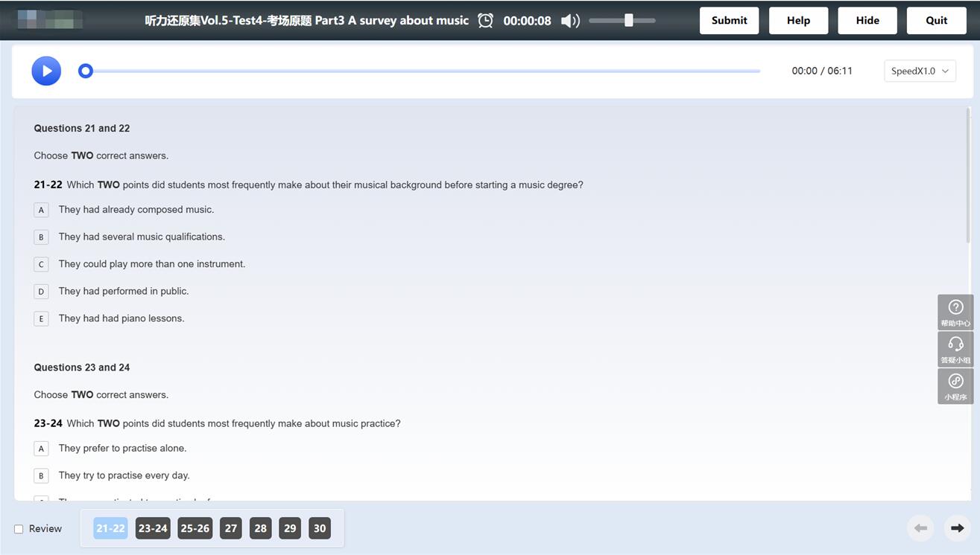This screenshot has height=555, width=980.
Task: Click the 00:00 / 06:11 audio time
Action: tap(822, 71)
